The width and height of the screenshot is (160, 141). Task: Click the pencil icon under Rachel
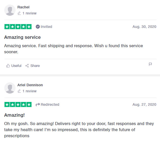(19, 13)
